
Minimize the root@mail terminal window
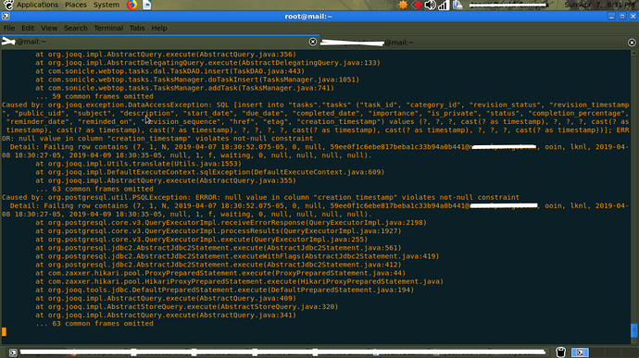click(611, 17)
